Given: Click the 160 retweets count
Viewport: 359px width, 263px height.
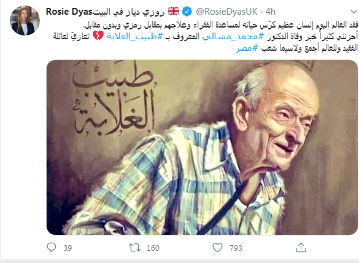Looking at the screenshot, I should [x=153, y=248].
